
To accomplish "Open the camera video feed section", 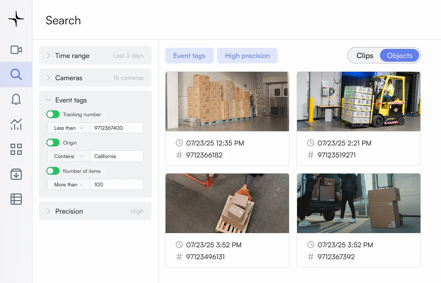I will pos(16,50).
